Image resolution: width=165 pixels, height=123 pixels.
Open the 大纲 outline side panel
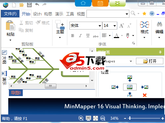click(x=4, y=57)
